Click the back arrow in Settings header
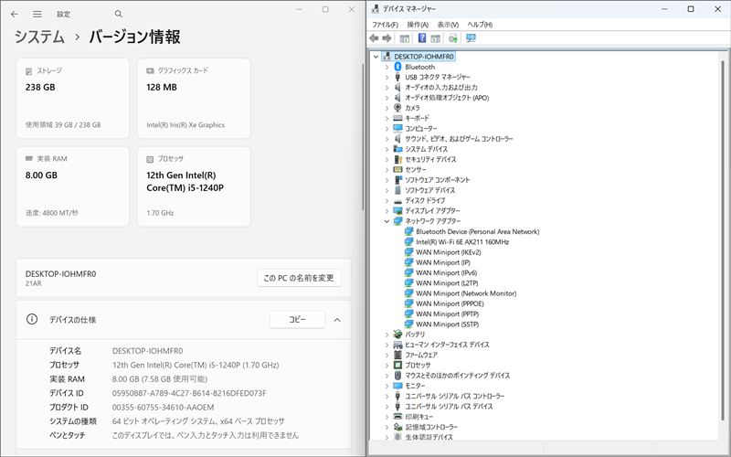 coord(16,15)
